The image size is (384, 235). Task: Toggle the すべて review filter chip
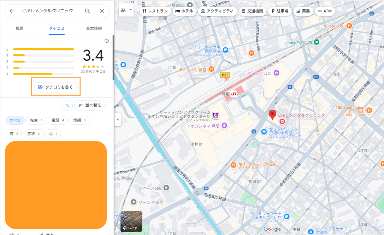click(x=15, y=120)
